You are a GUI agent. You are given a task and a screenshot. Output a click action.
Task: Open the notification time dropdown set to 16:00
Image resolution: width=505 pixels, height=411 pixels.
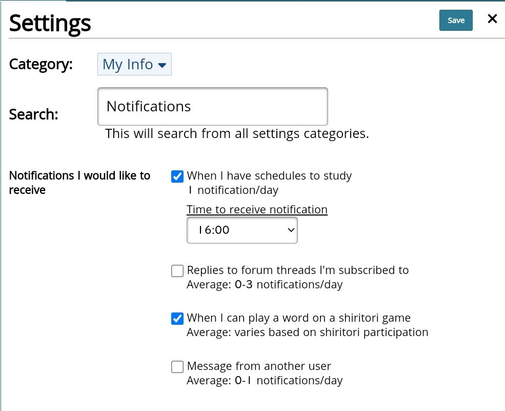(242, 230)
